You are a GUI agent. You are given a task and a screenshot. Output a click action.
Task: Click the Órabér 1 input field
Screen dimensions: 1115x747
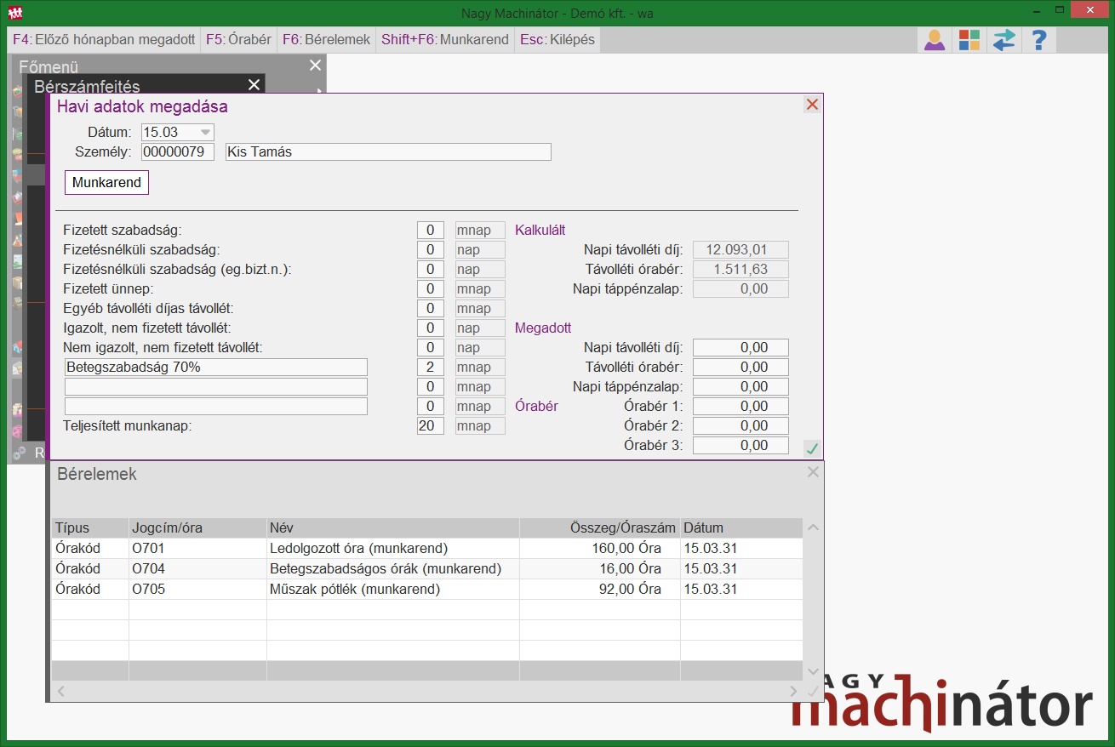(x=740, y=406)
